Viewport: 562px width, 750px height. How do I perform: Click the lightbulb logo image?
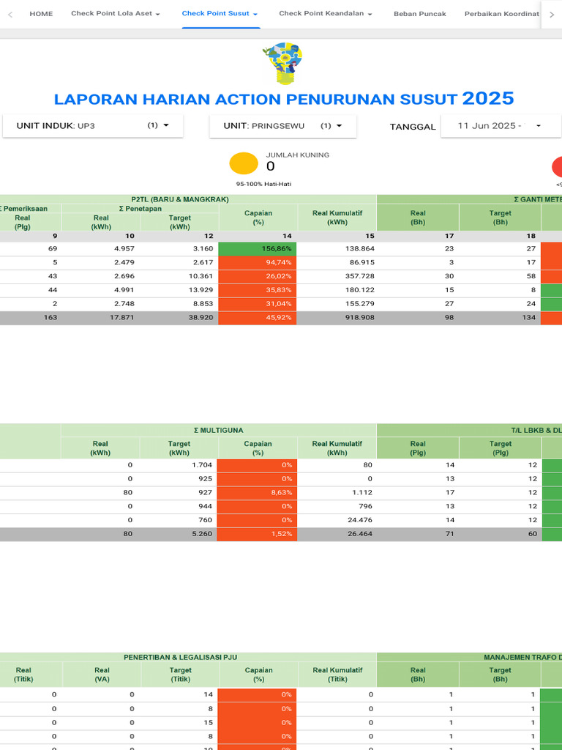click(282, 64)
